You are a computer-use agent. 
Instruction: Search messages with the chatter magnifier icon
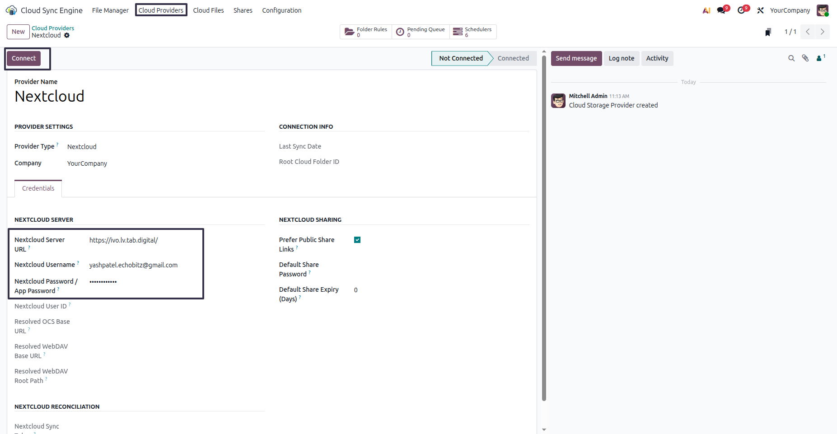point(791,58)
